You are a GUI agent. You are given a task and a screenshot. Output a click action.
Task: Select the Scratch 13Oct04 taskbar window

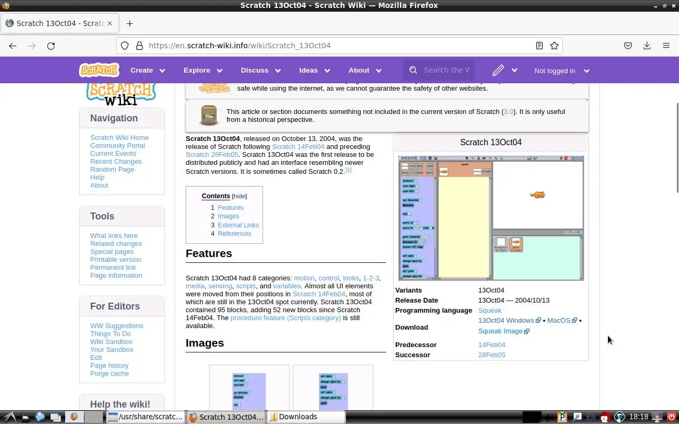226,417
